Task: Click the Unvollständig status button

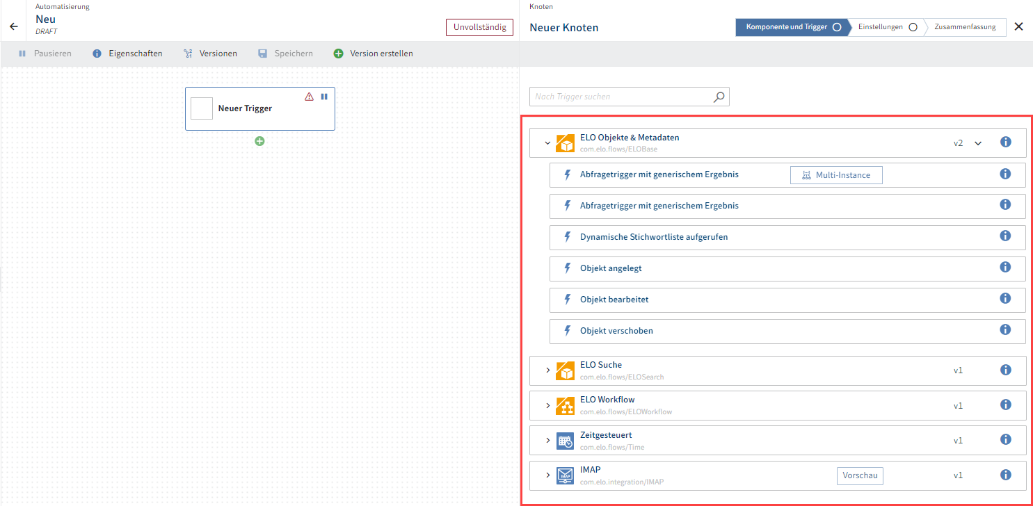Action: pos(479,27)
